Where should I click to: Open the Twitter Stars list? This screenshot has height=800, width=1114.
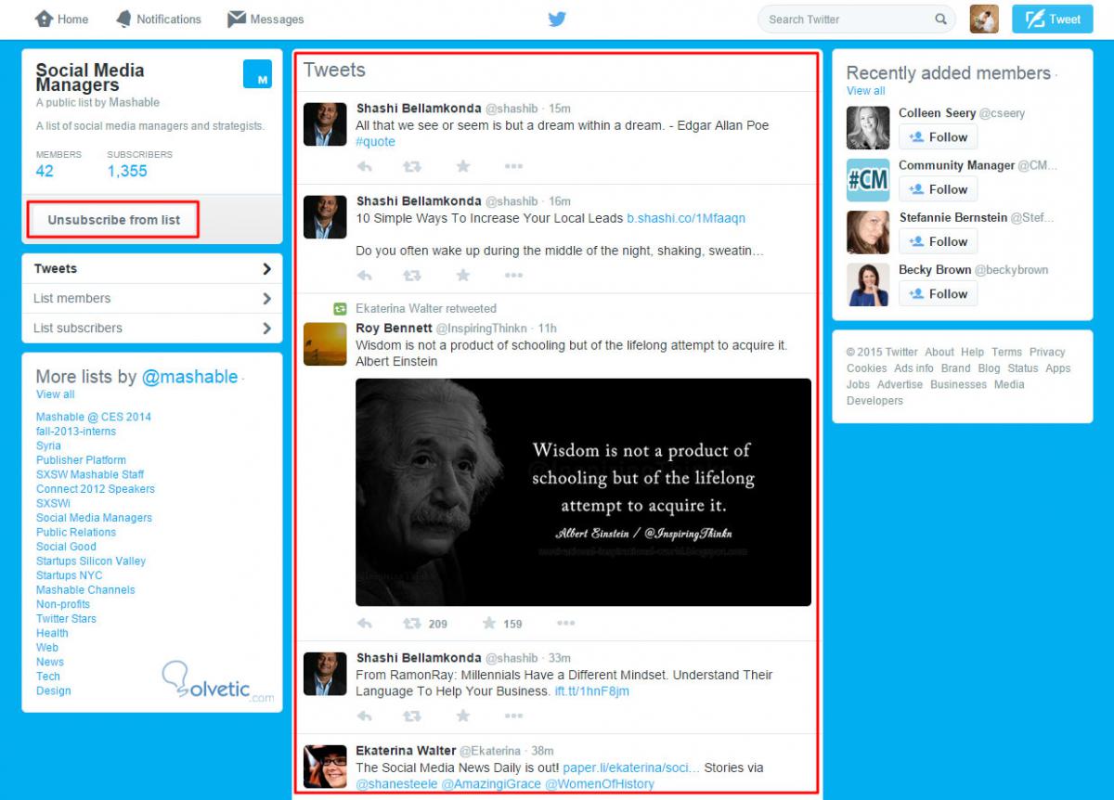coord(66,619)
